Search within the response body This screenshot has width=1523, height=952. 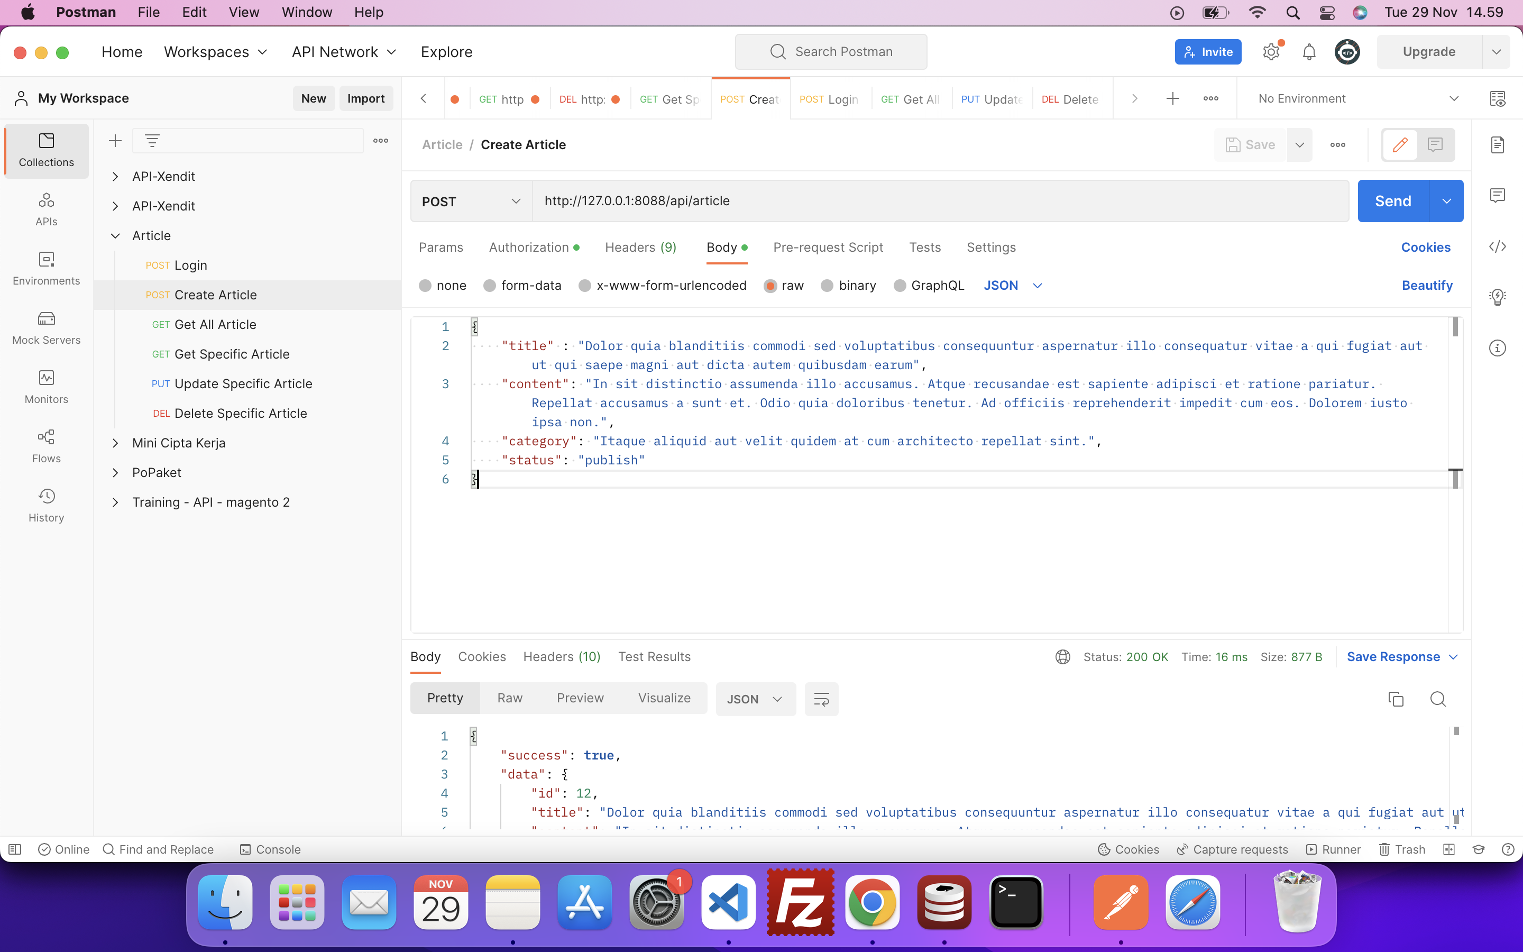(1438, 699)
